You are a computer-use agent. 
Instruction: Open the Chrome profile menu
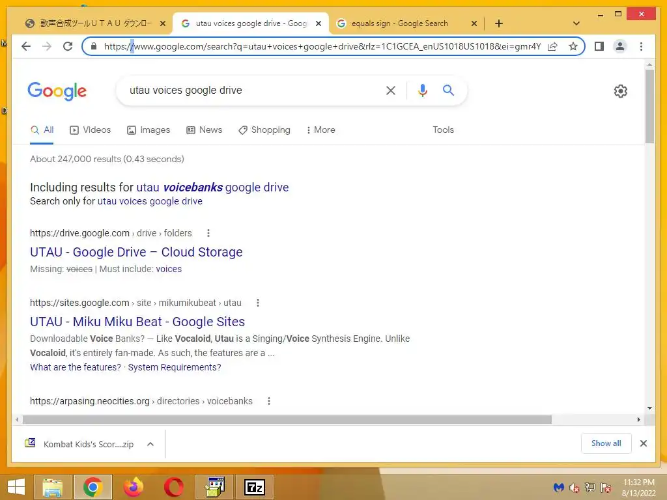pos(620,46)
